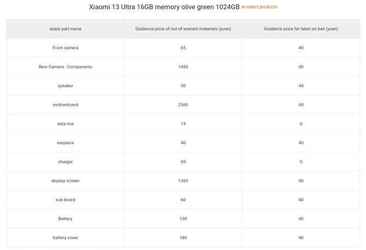
Task: Click the spare part name column header
Action: click(65, 28)
